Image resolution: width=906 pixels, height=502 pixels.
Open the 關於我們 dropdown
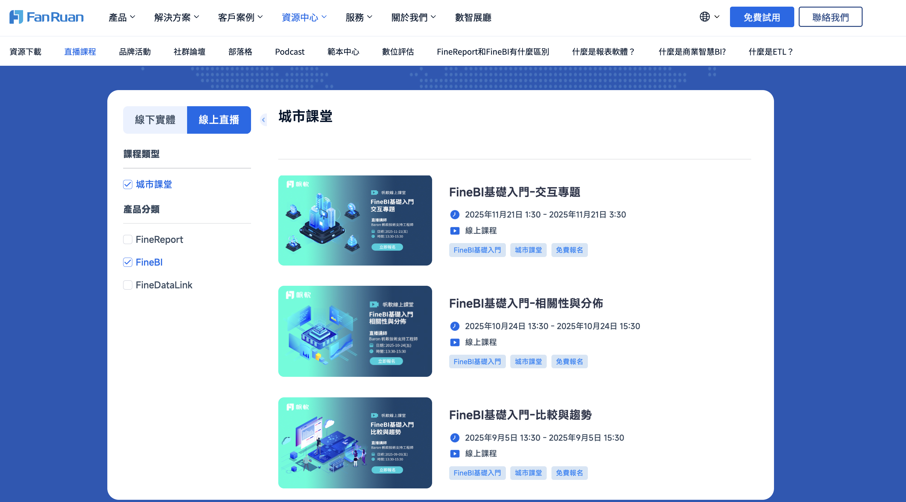coord(414,17)
